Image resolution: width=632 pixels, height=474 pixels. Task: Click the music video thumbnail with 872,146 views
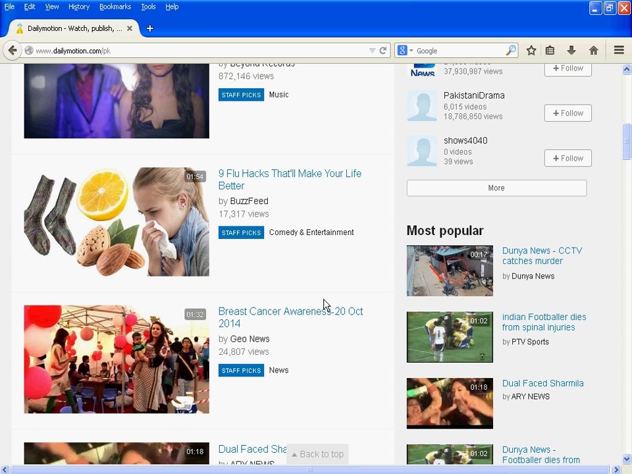(x=117, y=101)
